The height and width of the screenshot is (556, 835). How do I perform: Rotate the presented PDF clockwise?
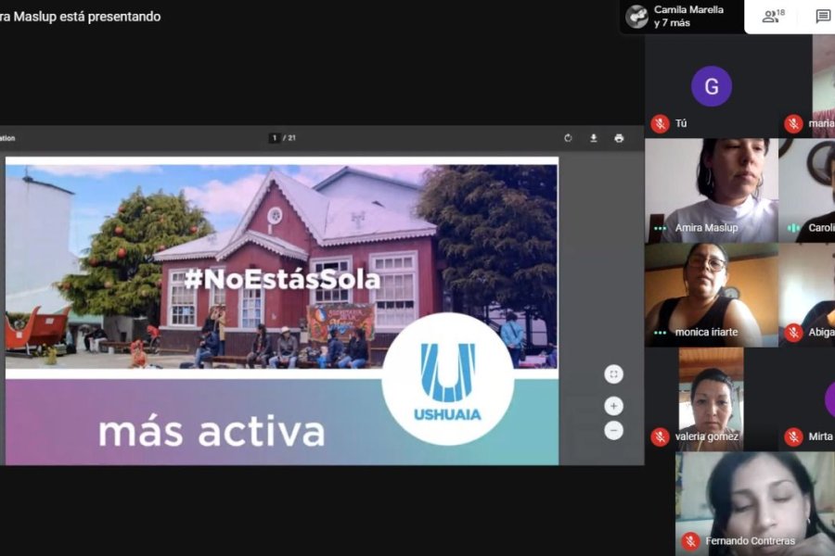(568, 138)
